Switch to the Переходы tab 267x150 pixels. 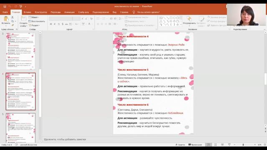tap(55, 12)
